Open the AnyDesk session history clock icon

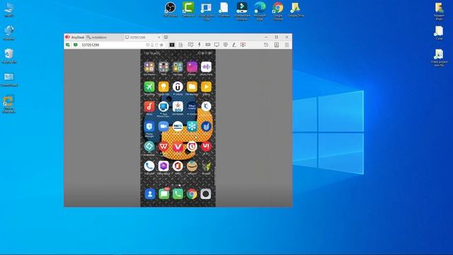click(x=266, y=45)
